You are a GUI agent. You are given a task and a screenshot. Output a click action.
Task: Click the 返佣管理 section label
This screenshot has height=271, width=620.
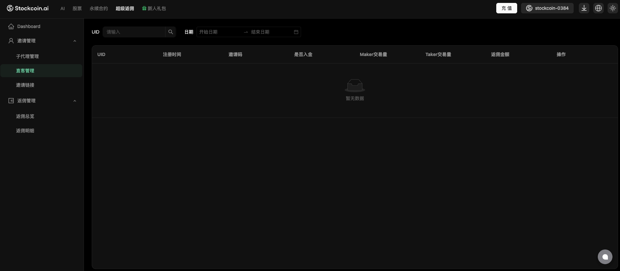pyautogui.click(x=26, y=101)
